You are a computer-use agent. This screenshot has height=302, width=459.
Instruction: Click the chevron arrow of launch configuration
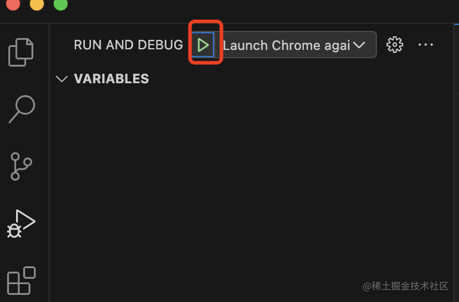[359, 45]
